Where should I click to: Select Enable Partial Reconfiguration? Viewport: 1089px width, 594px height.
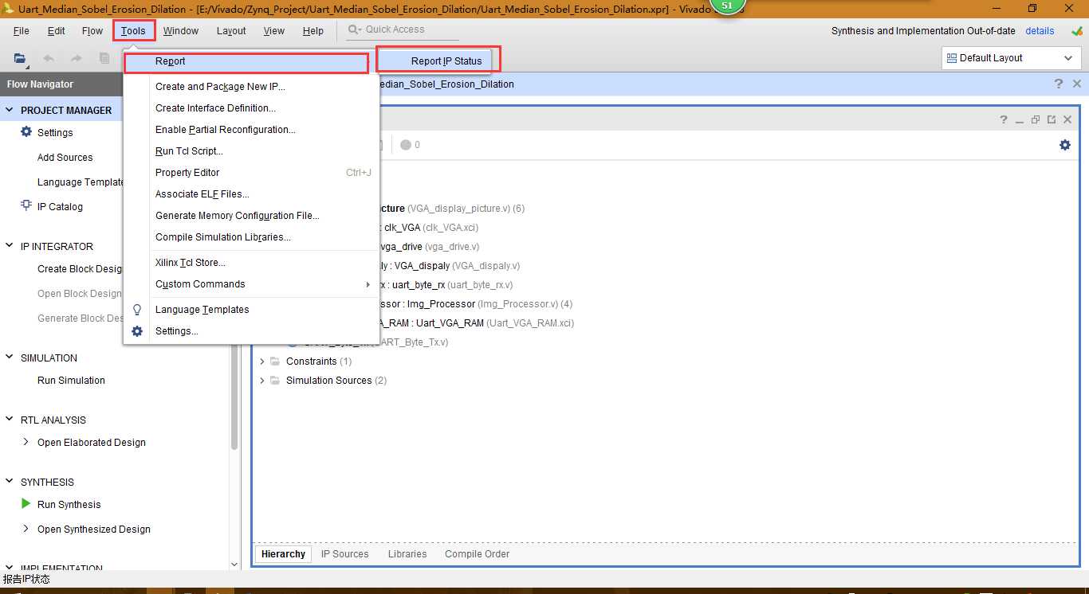pos(251,130)
